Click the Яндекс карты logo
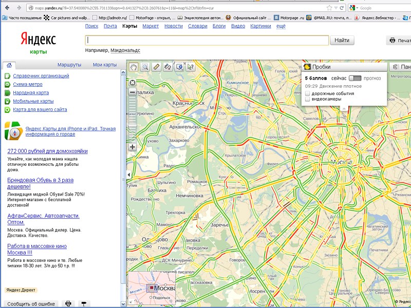The width and height of the screenshot is (411, 308). tap(38, 43)
